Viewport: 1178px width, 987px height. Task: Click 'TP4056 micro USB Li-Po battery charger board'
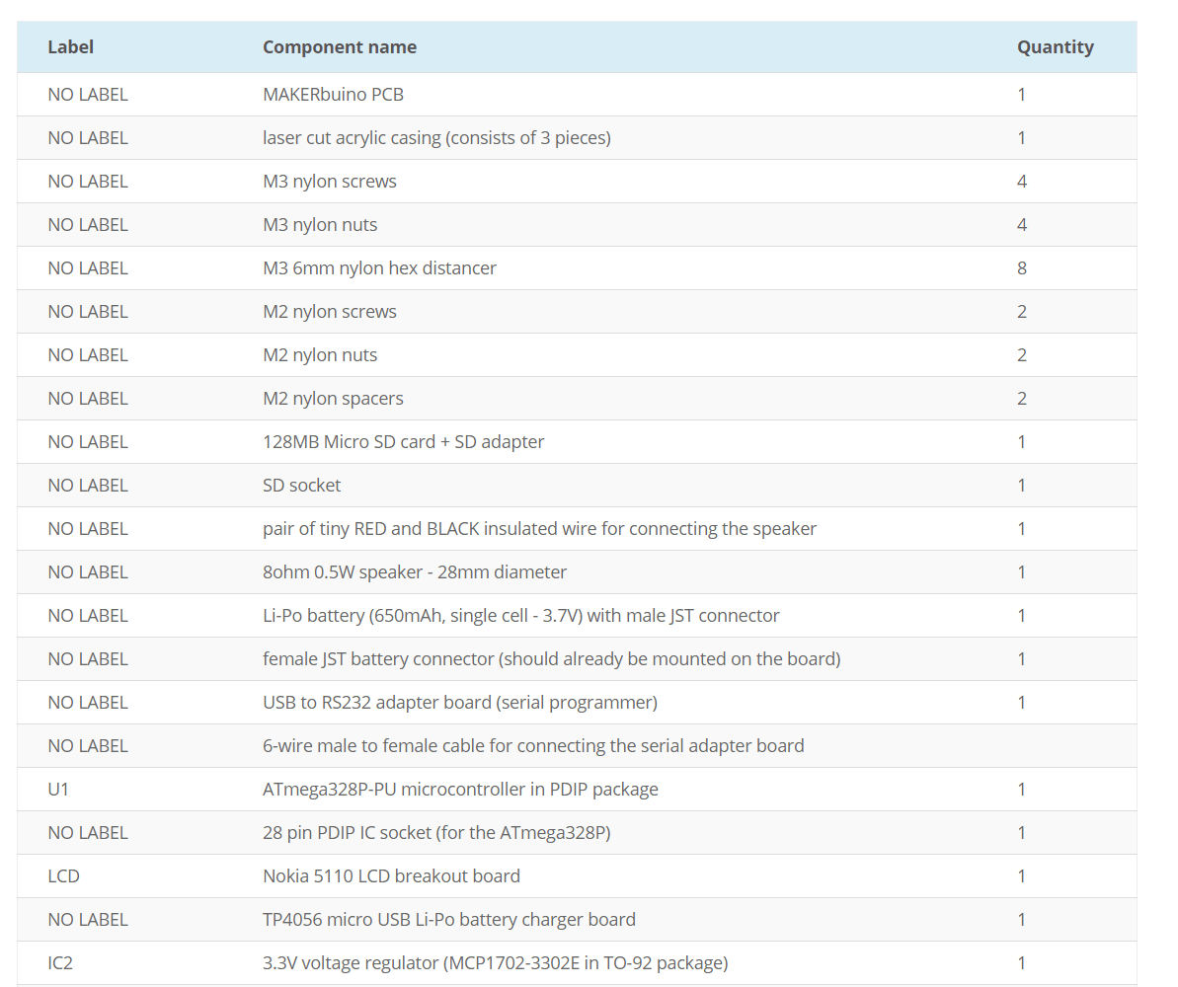point(448,920)
